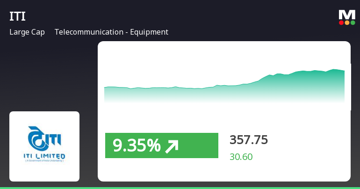Select the Telecommunication - Equipment sector label
Viewport: 360px width, 189px height.
coord(111,32)
